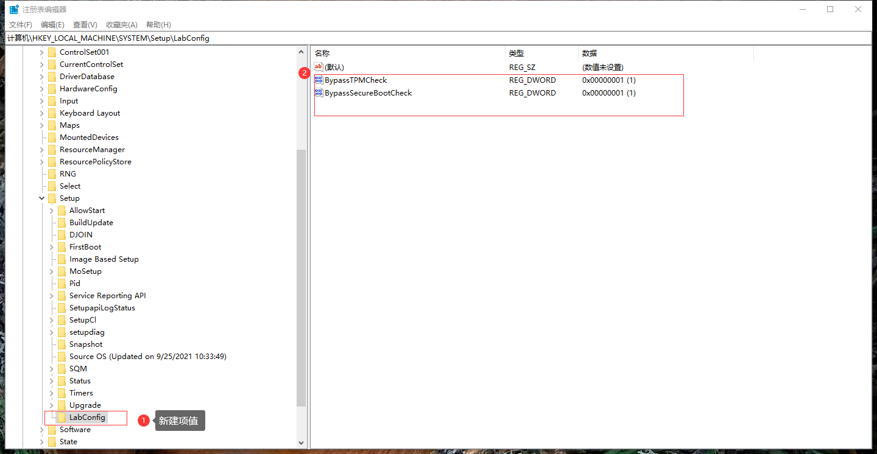
Task: Click the BypassSecureBootCheck DWORD value icon
Action: pyautogui.click(x=318, y=93)
